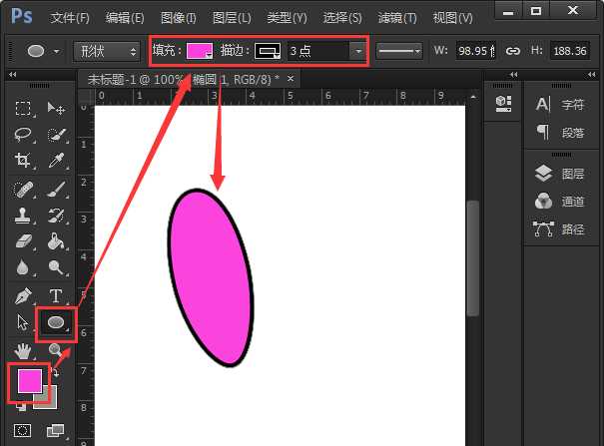Open the stroke width 3点 dropdown

click(x=326, y=51)
